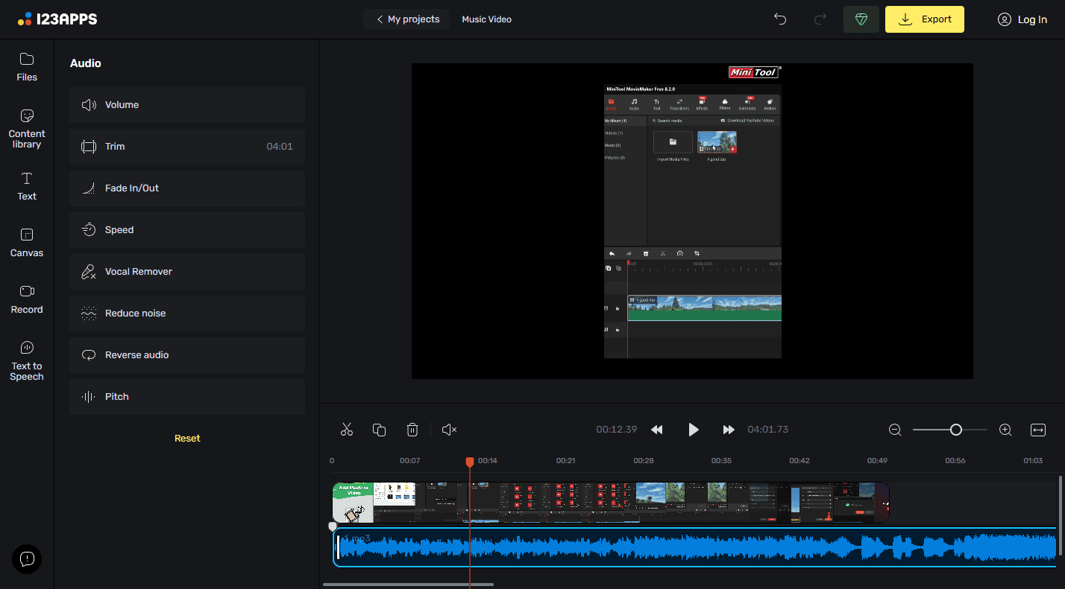Mute the selected audio track
This screenshot has height=589, width=1065.
[x=449, y=430]
